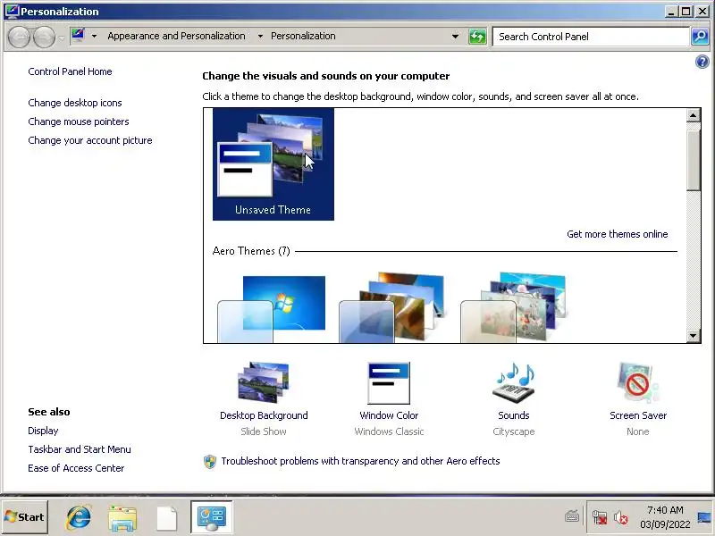Viewport: 715px width, 536px height.
Task: Open Change mouse pointers link
Action: coord(79,121)
